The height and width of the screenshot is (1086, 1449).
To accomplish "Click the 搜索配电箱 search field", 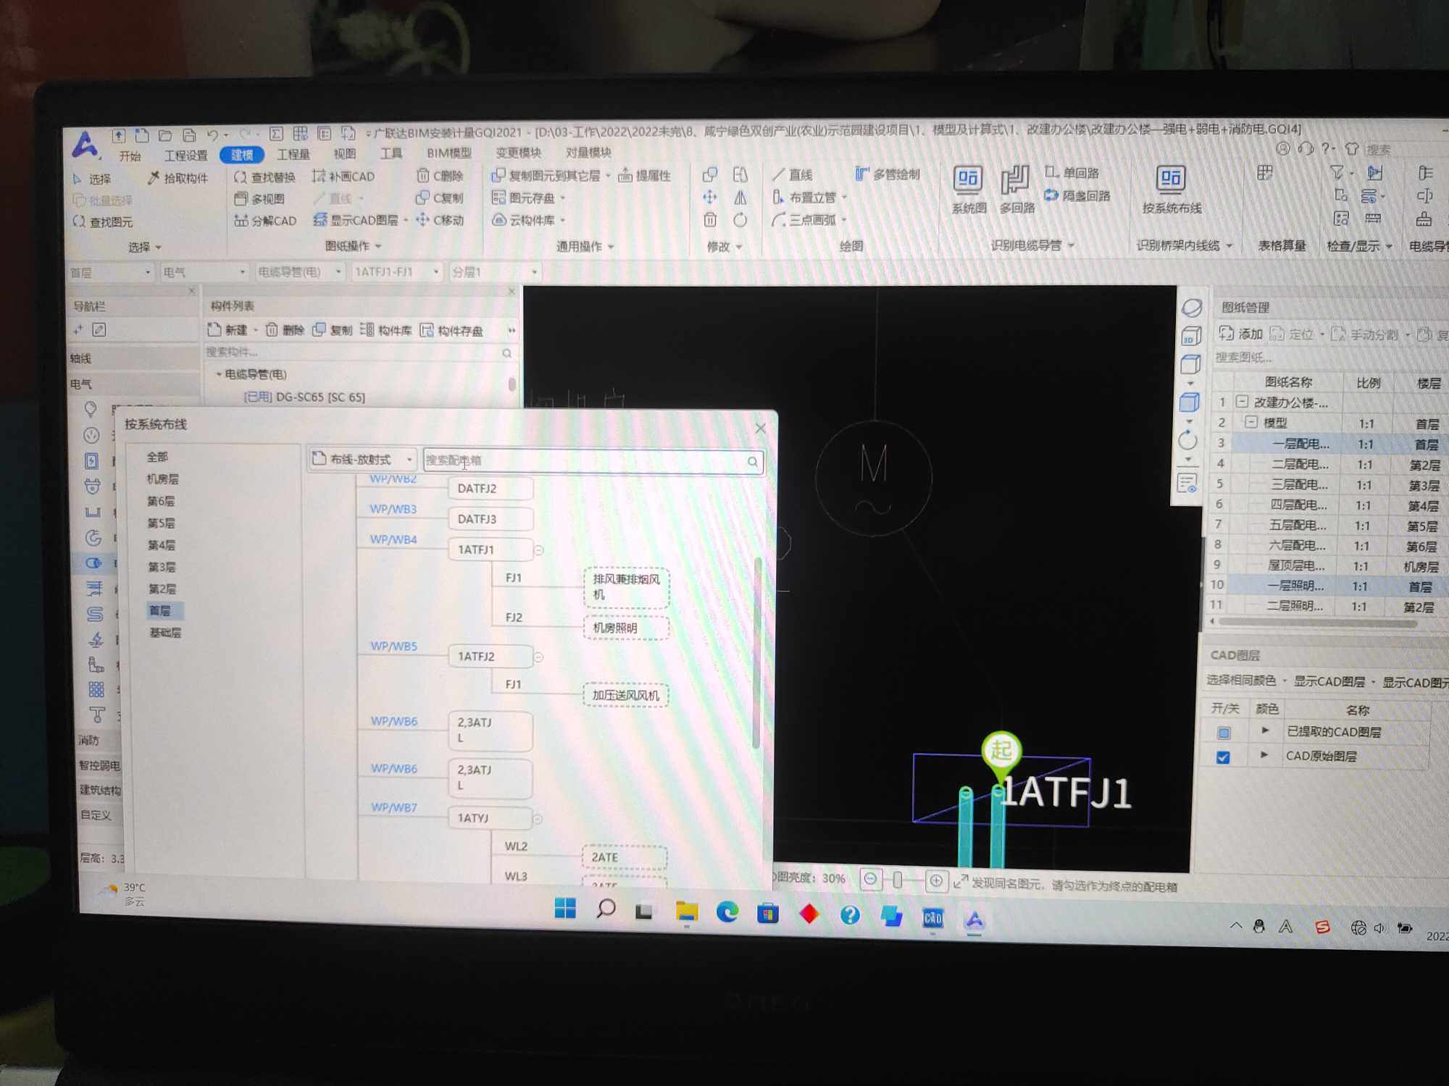I will (593, 460).
